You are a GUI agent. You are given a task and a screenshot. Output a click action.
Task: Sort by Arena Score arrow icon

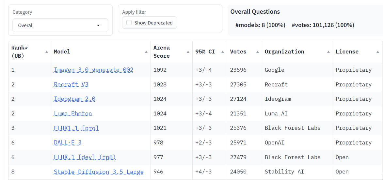coord(188,52)
